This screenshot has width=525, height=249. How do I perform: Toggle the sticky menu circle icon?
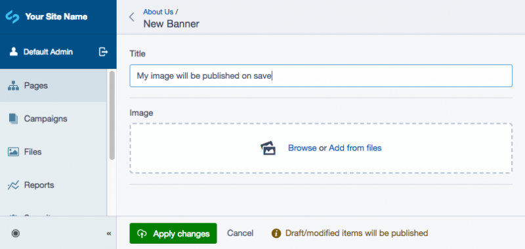click(x=15, y=233)
